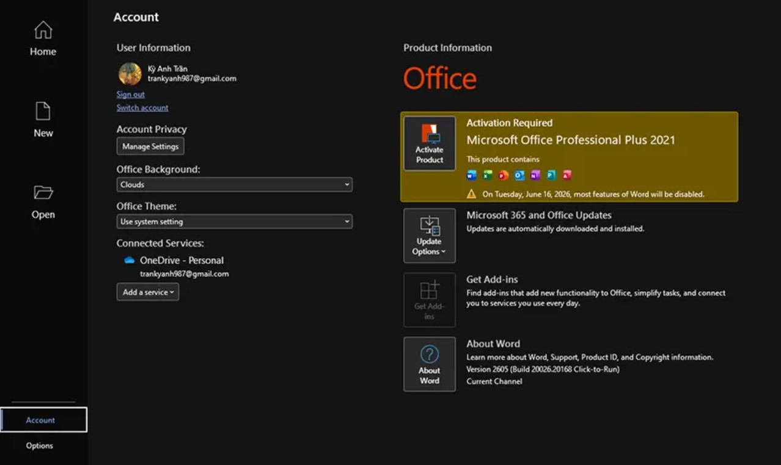Click the email under user name Kỳ Anh Trần
This screenshot has height=465, width=781.
(x=192, y=79)
